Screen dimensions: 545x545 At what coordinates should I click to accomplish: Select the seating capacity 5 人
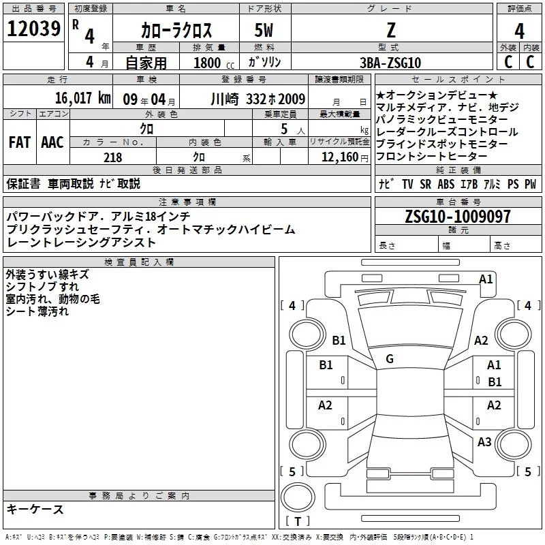click(293, 129)
